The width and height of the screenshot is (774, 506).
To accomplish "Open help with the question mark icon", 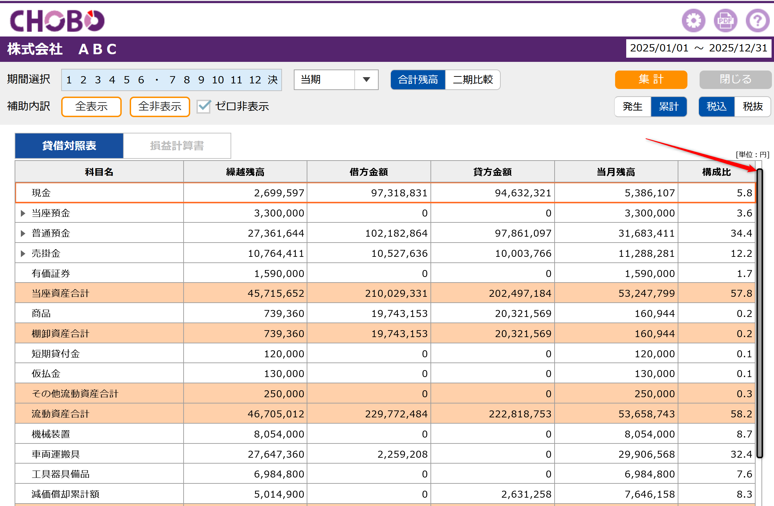I will [757, 21].
